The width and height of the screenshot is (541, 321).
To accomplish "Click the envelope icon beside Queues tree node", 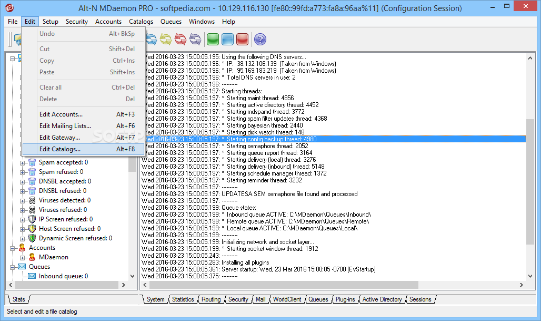I will click(22, 267).
